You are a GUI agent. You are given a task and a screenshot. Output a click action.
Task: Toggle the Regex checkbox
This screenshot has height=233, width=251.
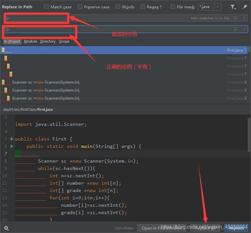[x=143, y=7]
